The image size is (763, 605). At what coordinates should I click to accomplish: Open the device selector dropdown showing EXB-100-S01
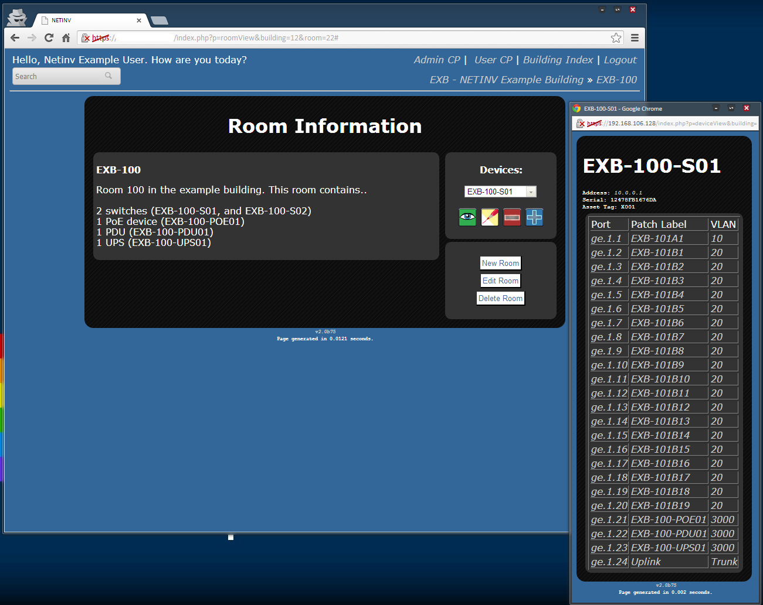[x=531, y=192]
